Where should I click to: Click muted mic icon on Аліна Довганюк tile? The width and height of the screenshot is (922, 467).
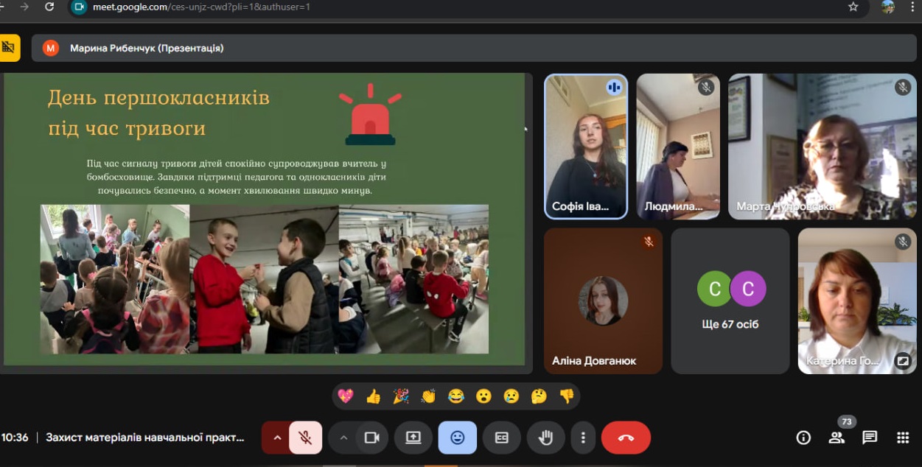[649, 242]
